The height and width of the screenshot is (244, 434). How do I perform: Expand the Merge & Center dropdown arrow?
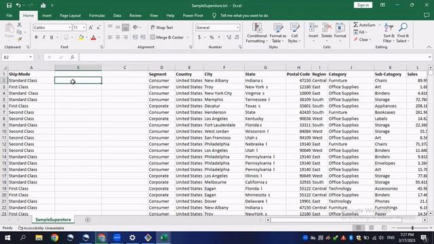[188, 37]
